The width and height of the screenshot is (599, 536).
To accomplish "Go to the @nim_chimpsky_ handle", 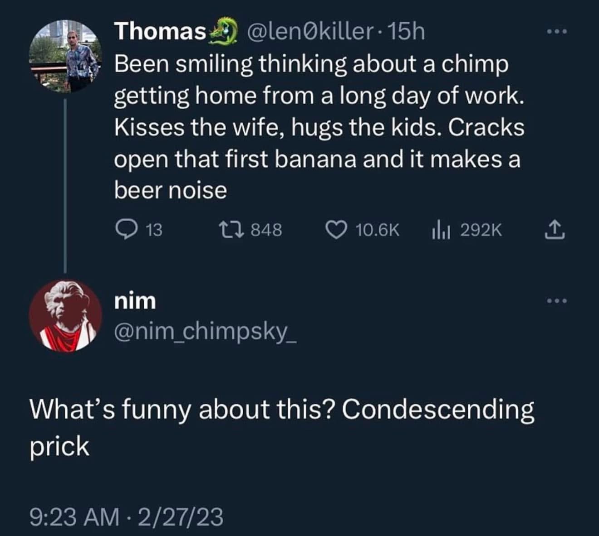I will click(205, 333).
